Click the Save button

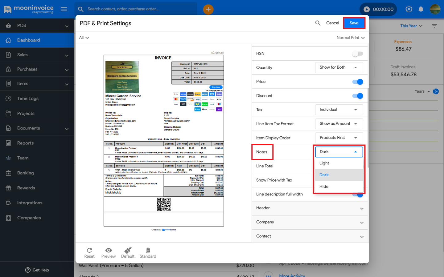point(354,23)
